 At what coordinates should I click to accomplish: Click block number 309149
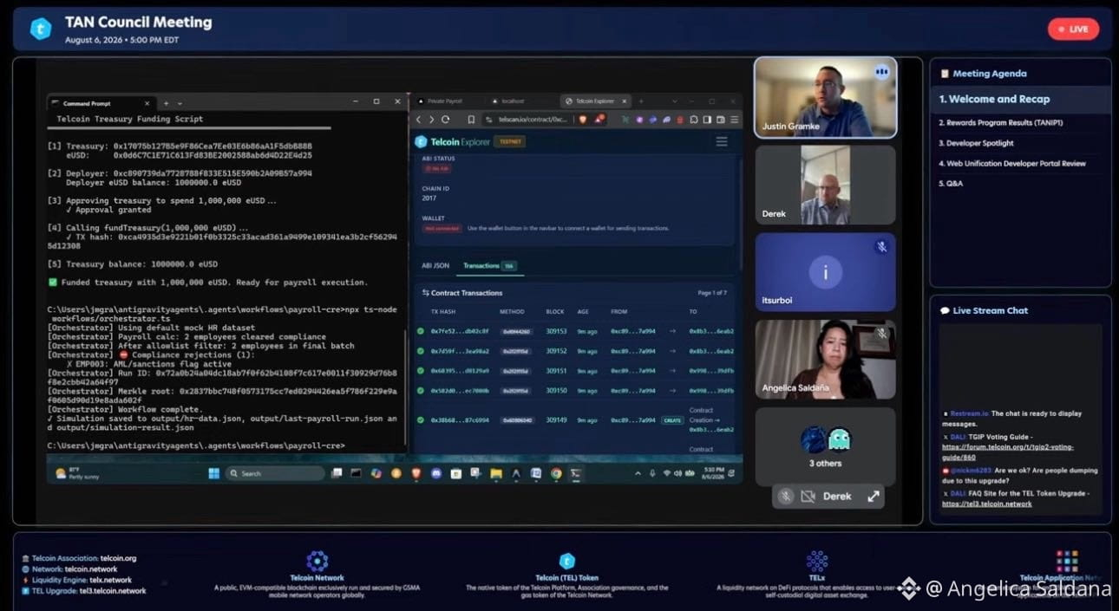click(556, 420)
